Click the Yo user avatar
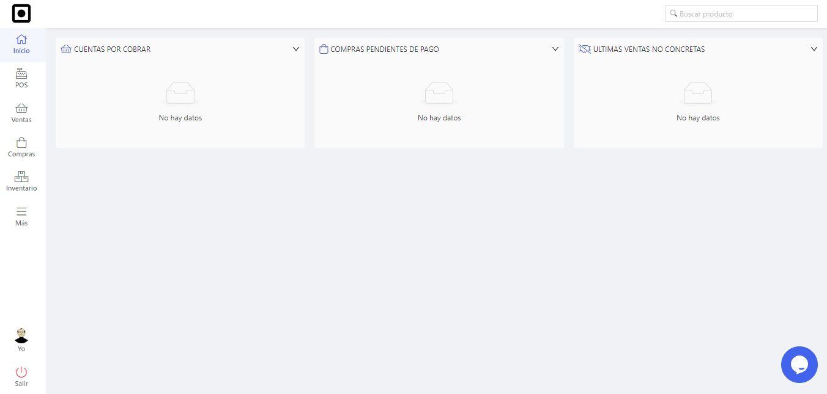This screenshot has width=827, height=394. 21,335
